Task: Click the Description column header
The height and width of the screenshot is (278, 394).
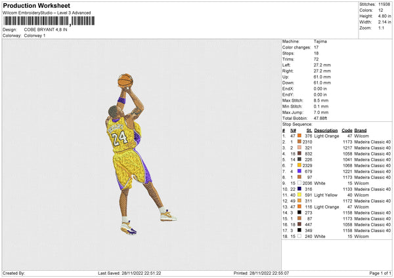Action: tap(326, 130)
